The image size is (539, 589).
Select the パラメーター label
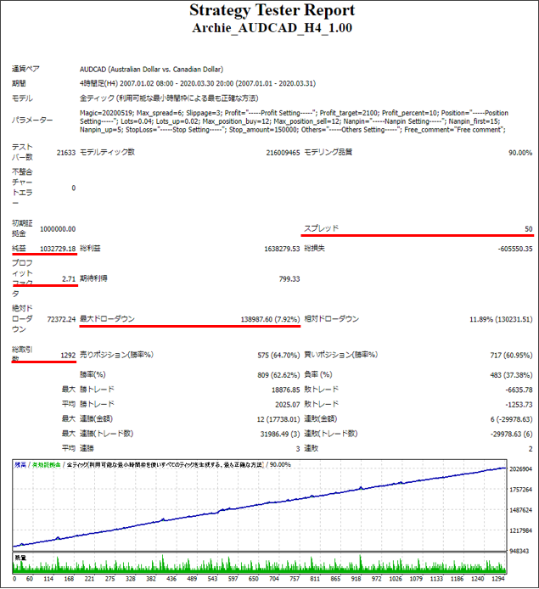(32, 121)
